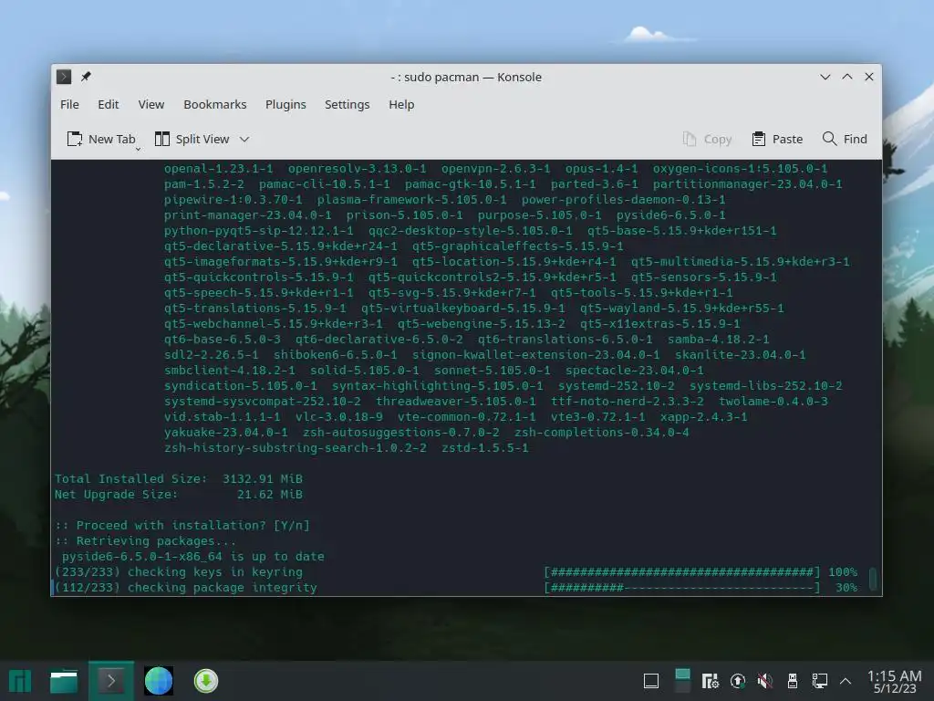Click the 'qt5-webengine-5.15.13-2' package name

pyautogui.click(x=482, y=324)
